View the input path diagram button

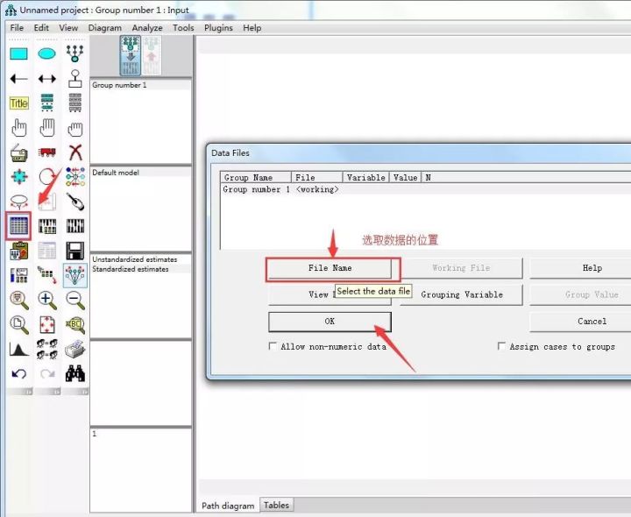pyautogui.click(x=130, y=55)
